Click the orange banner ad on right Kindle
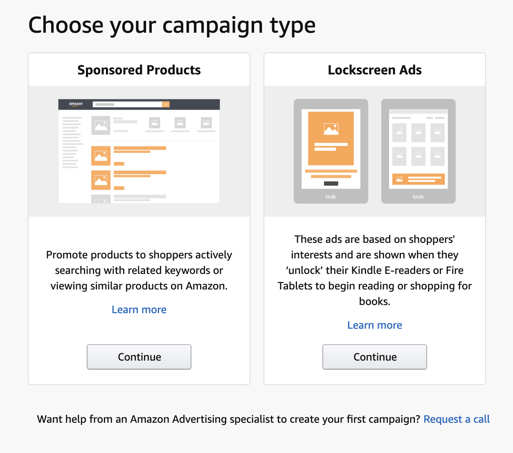The height and width of the screenshot is (453, 513). click(418, 179)
